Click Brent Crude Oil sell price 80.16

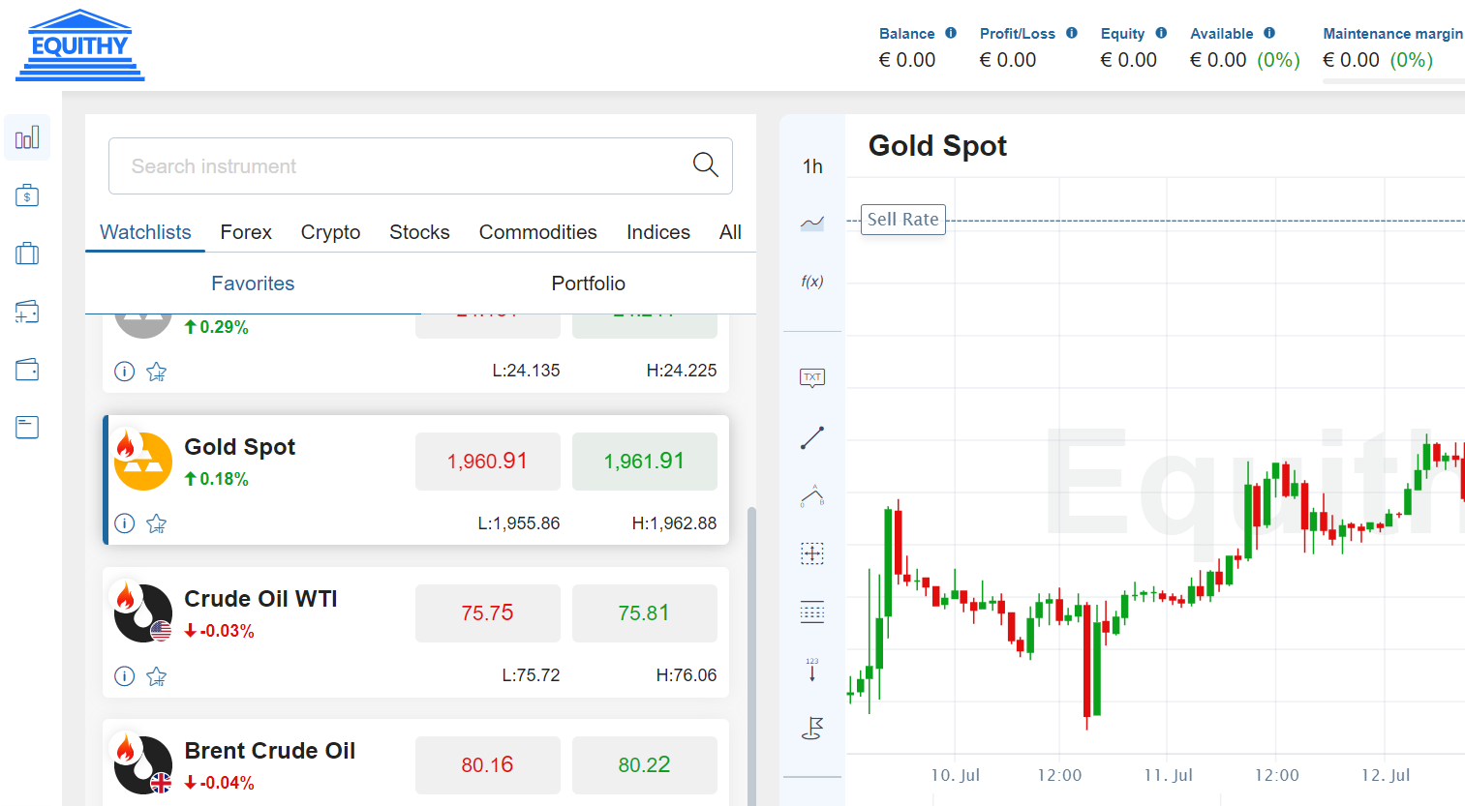point(488,765)
